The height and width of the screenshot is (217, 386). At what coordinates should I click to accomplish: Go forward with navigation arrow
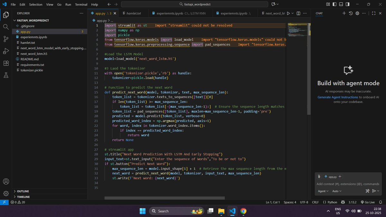[116, 5]
